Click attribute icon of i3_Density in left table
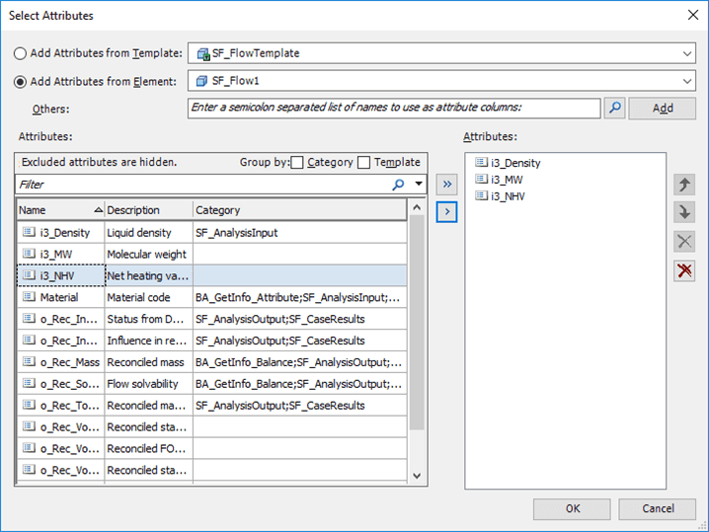Image resolution: width=709 pixels, height=532 pixels. pos(29,232)
